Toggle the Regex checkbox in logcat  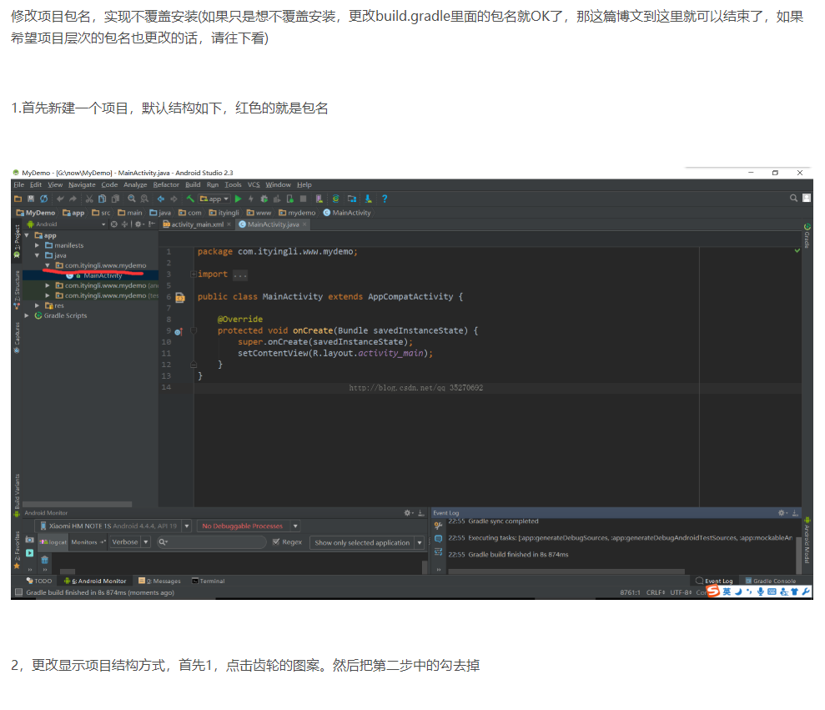pos(276,542)
